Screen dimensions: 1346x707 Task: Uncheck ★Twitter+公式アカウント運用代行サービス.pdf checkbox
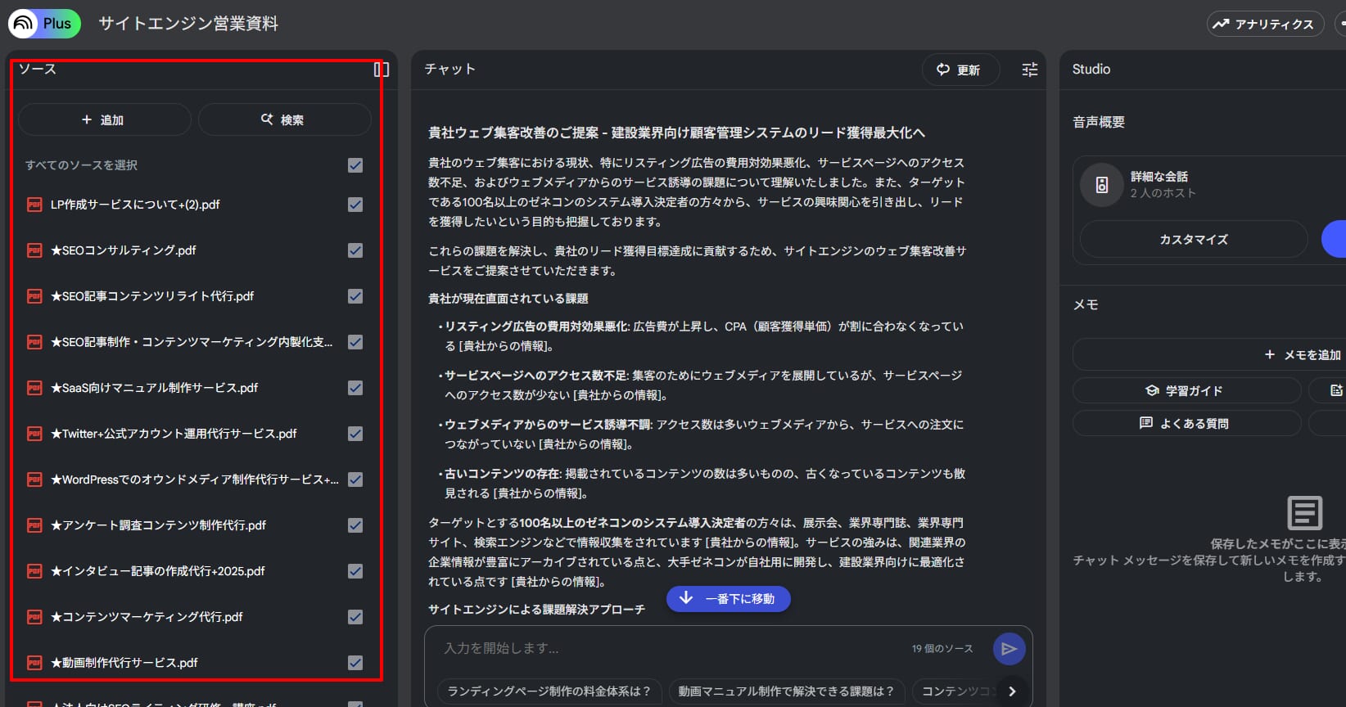tap(355, 434)
